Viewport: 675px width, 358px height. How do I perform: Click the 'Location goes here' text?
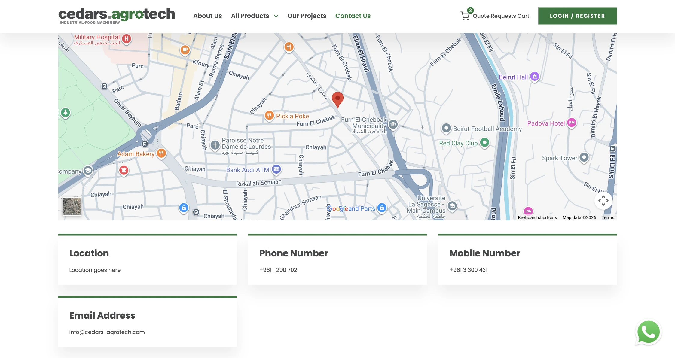tap(95, 270)
